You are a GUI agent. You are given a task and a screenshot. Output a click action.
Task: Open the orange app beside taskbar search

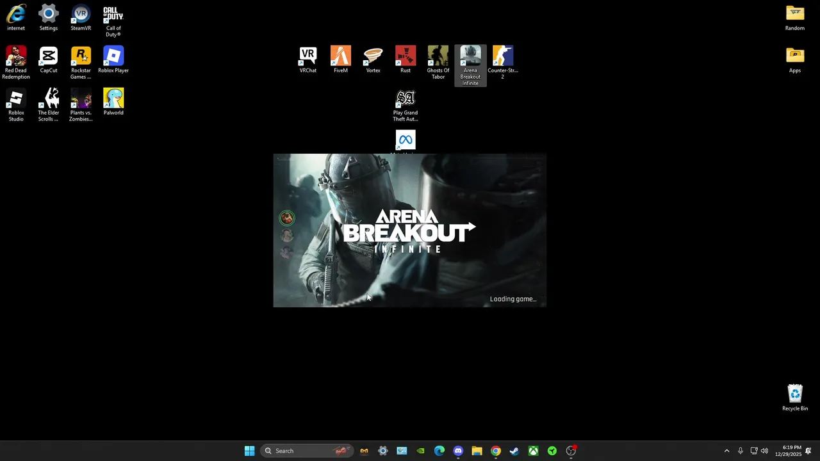[364, 451]
